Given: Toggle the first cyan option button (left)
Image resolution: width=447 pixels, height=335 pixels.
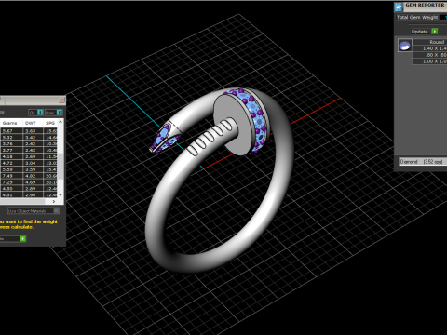Looking at the screenshot, I should tap(40, 113).
